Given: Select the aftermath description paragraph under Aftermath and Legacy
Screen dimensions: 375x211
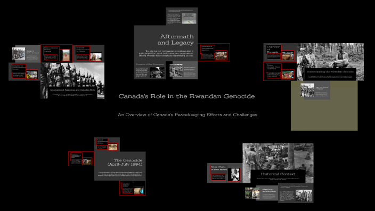Looking at the screenshot, I should [166, 53].
